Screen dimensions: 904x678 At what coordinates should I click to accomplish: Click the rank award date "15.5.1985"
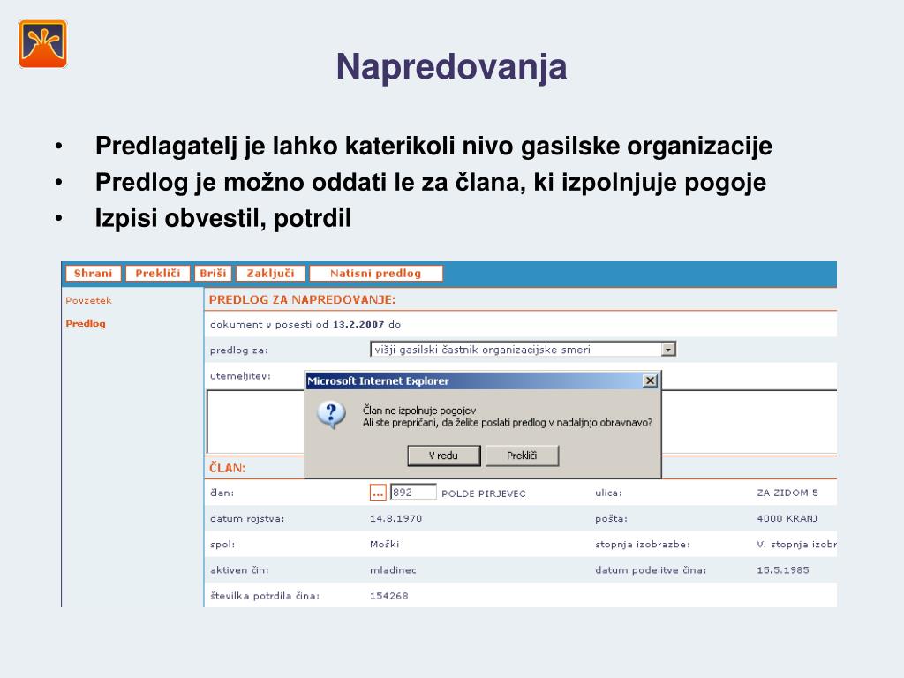782,570
